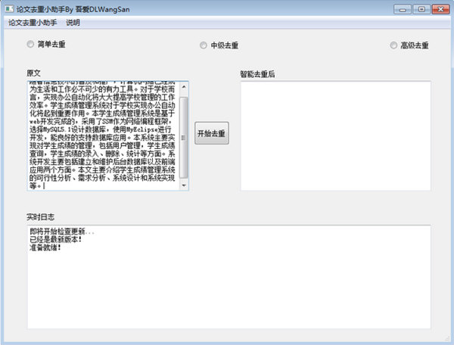
Task: Click the 原文 scrollbar up arrow
Action: pyautogui.click(x=184, y=85)
